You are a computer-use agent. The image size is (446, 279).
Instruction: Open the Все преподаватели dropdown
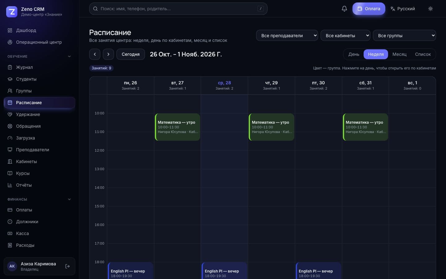(287, 35)
